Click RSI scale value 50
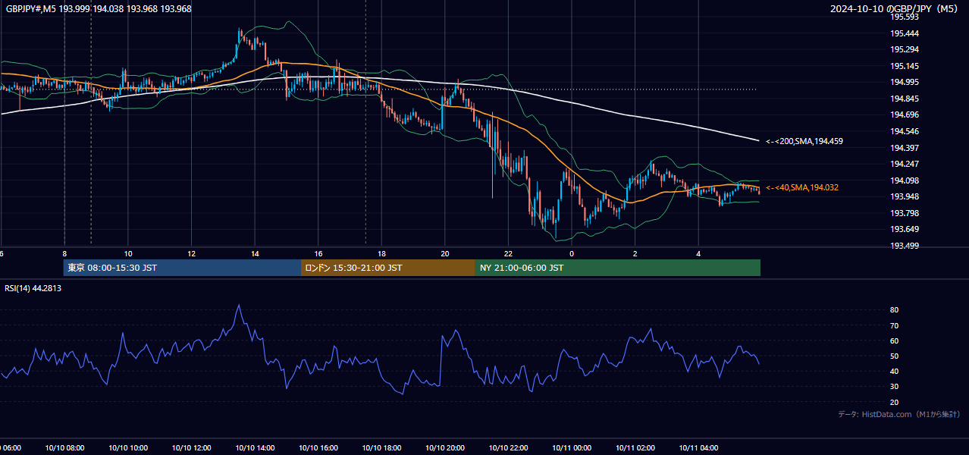Screen dimensions: 969x455 895,356
